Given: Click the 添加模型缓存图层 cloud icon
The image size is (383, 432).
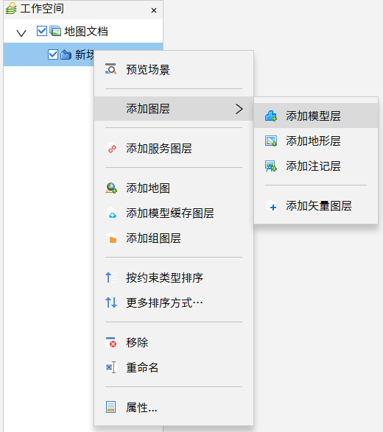Looking at the screenshot, I should pos(110,213).
